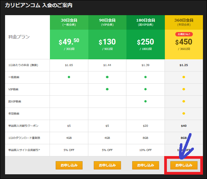Select the yellow 360日会員 (年間会員) header

pyautogui.click(x=184, y=22)
